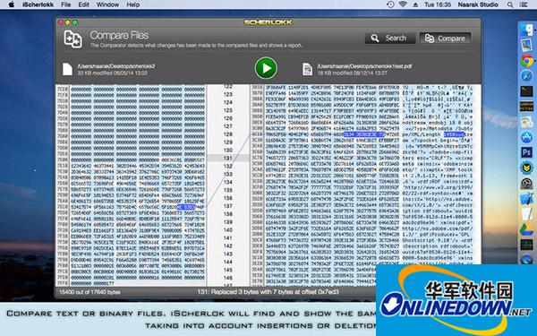Choose the right PDF file icon

[x=307, y=69]
